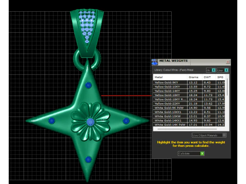The height and width of the screenshot is (184, 246).
Task: Select the Yellow Gold:22KY row
Action: 189,104
